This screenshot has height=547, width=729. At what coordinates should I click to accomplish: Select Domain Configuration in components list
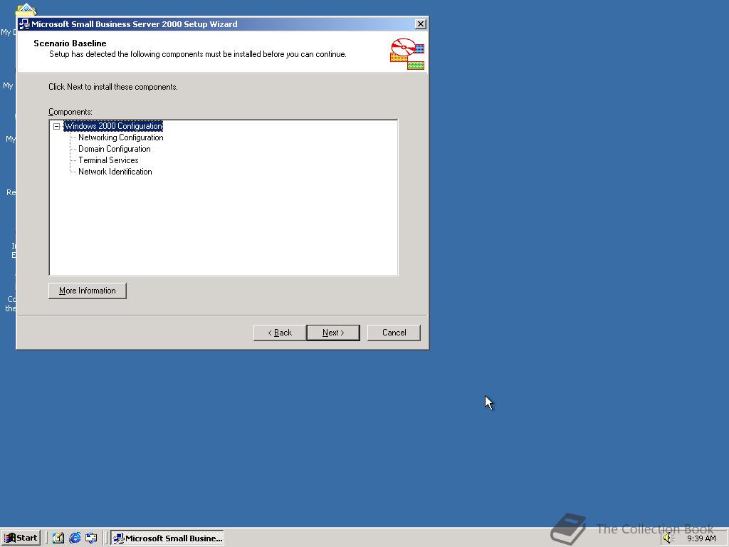pos(115,149)
